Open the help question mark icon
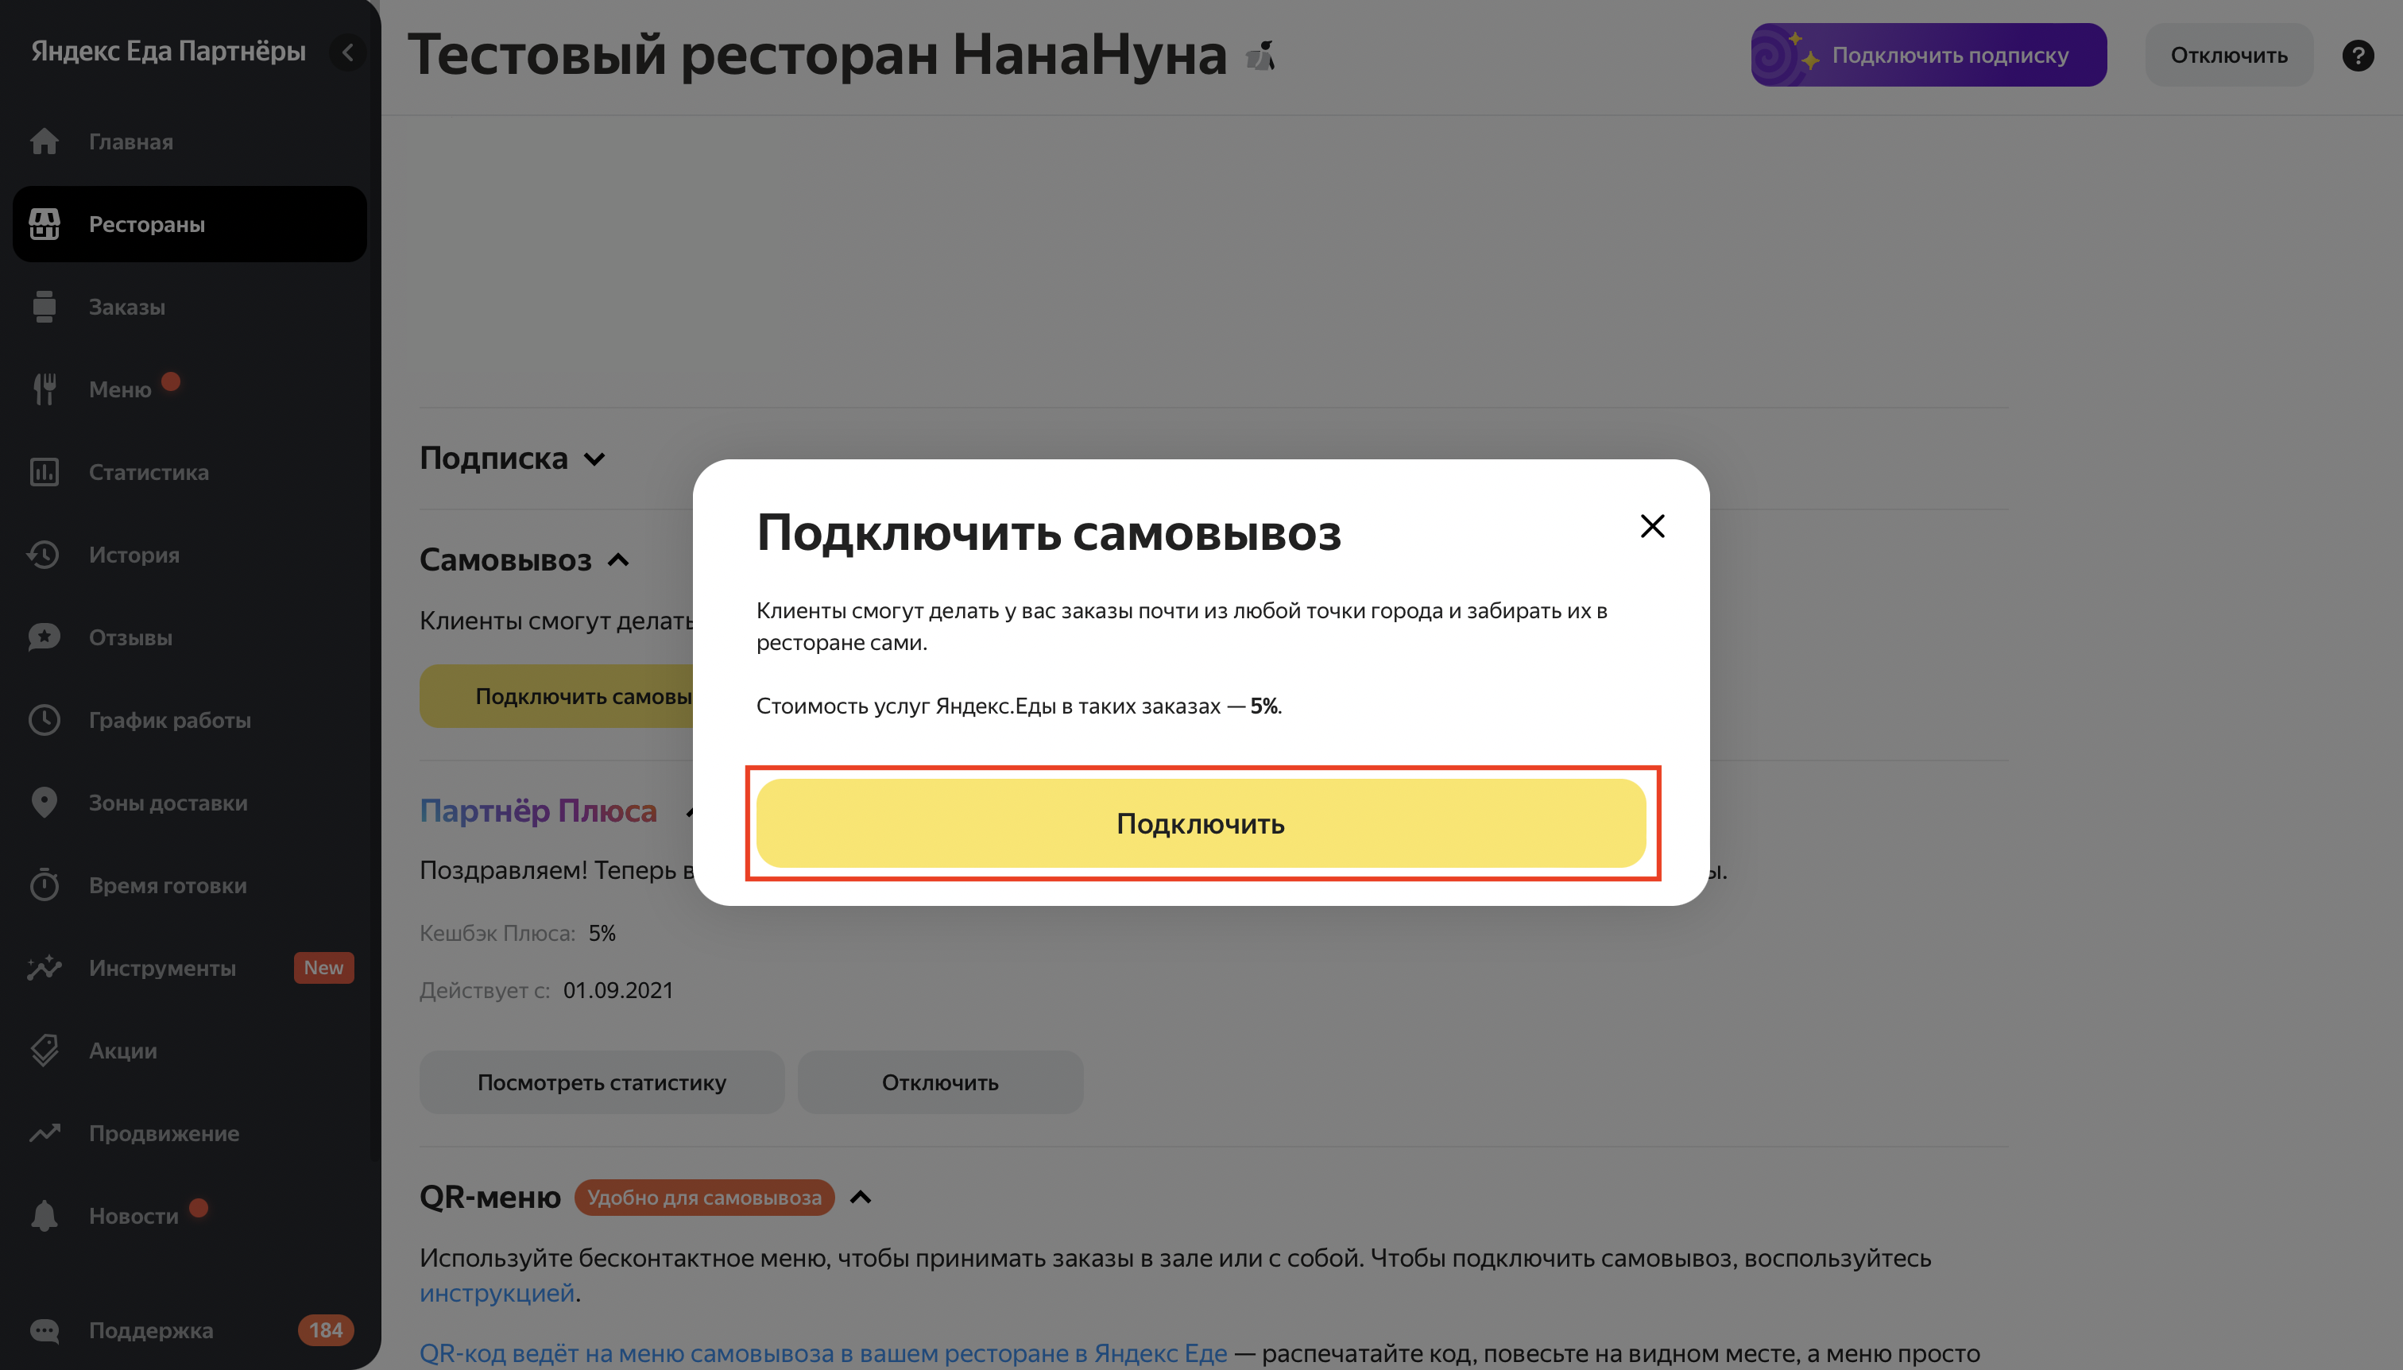The image size is (2403, 1370). (x=2357, y=56)
